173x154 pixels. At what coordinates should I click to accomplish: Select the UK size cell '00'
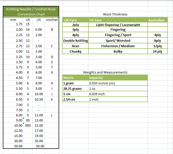28,120
